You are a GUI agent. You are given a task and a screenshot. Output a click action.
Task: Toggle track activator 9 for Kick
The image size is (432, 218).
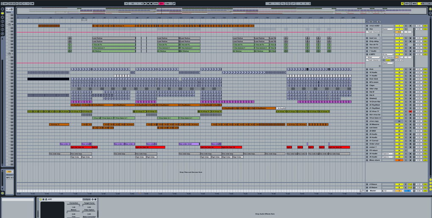(x=399, y=69)
